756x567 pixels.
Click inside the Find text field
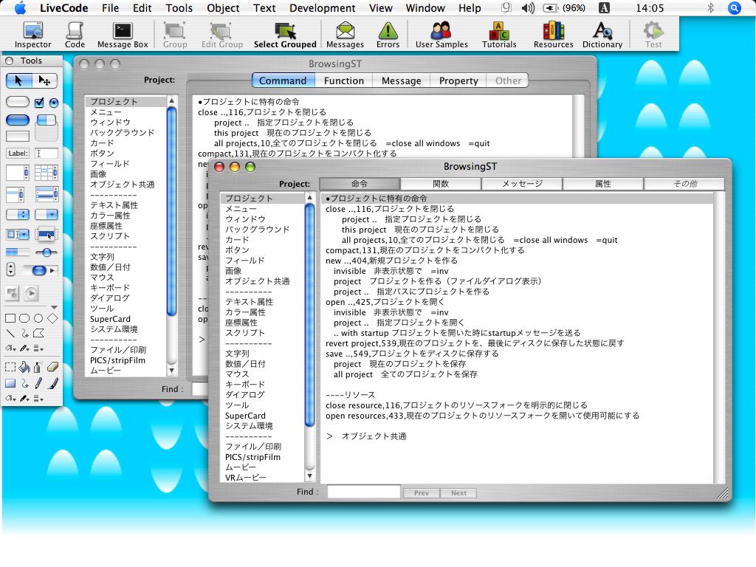[x=363, y=491]
